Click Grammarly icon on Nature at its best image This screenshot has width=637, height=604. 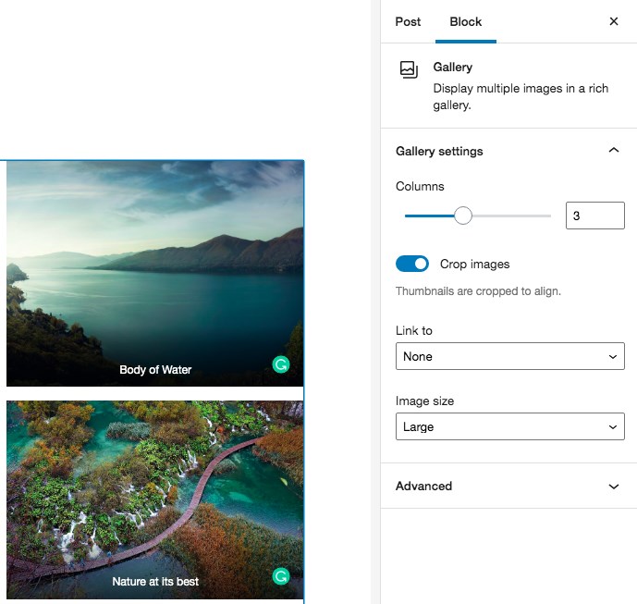point(281,576)
